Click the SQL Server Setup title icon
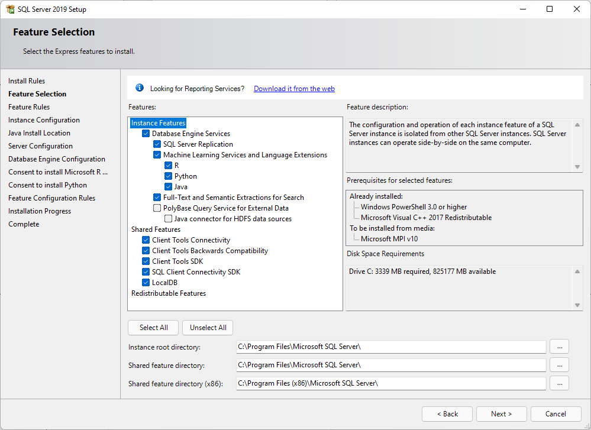 click(10, 9)
